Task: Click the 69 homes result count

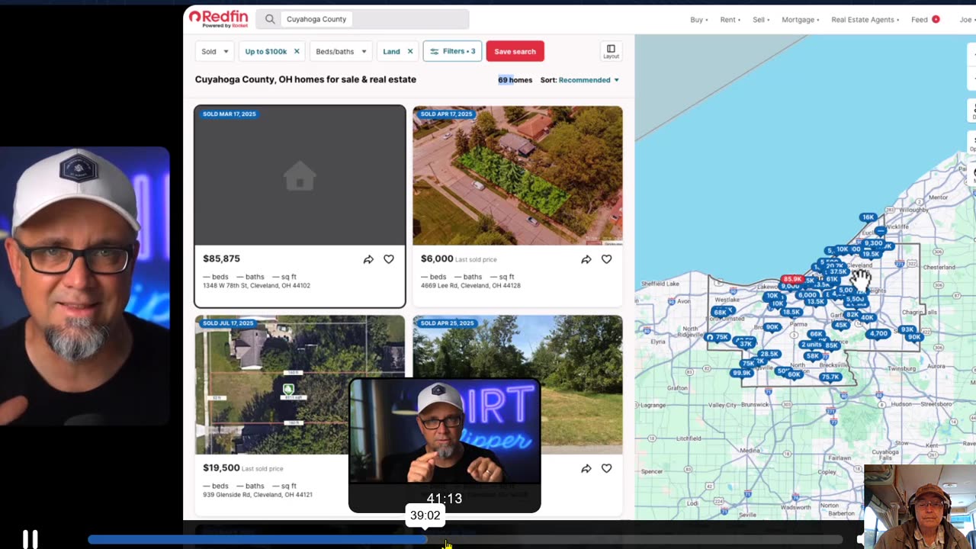Action: pos(515,80)
